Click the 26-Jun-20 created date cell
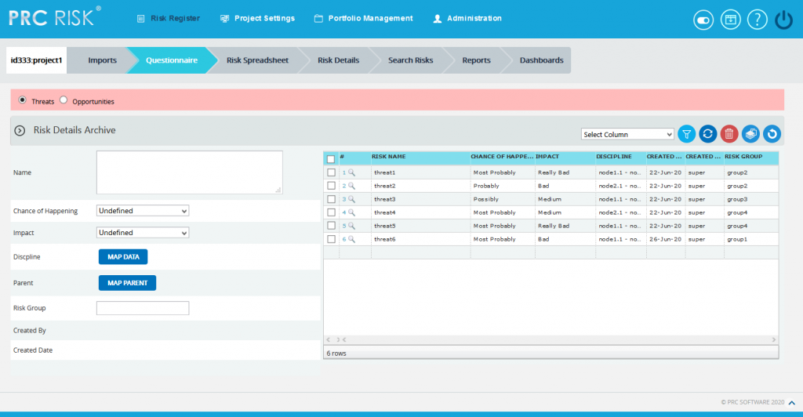This screenshot has width=803, height=417. click(x=665, y=239)
